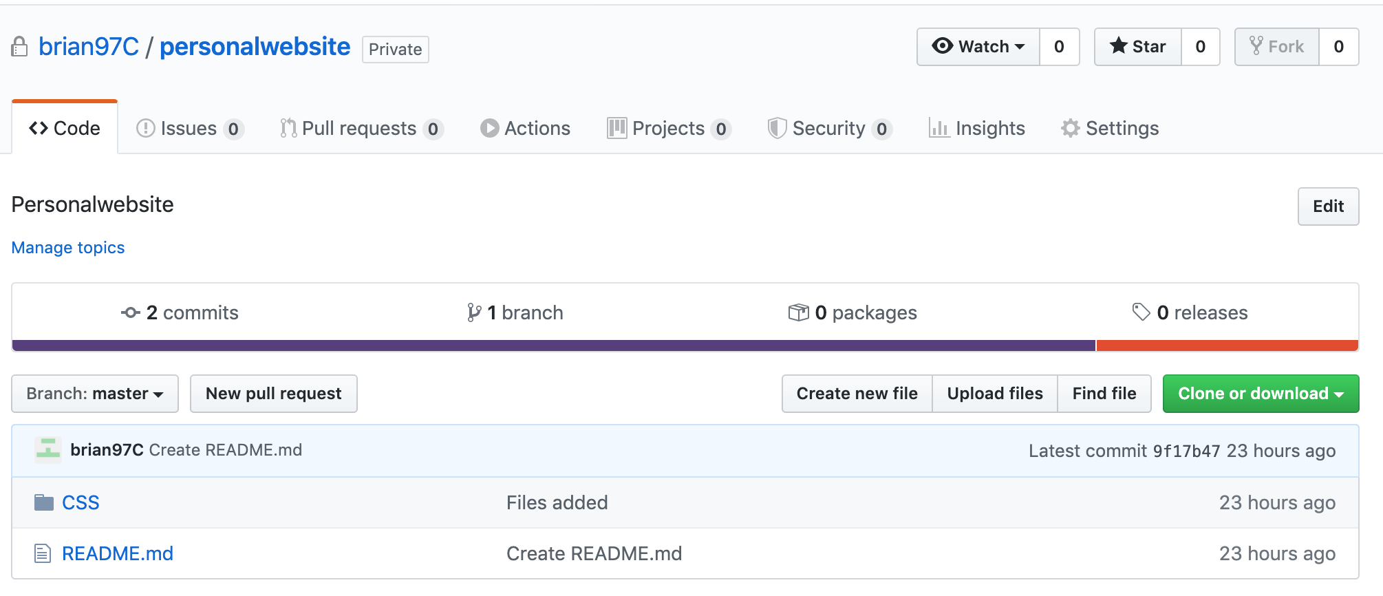Viewport: 1383px width, 596px height.
Task: Click the Private badge label
Action: pyautogui.click(x=396, y=50)
